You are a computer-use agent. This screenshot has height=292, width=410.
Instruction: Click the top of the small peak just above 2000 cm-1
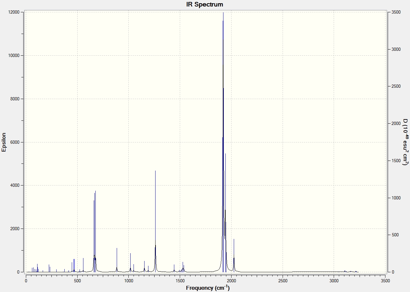pyautogui.click(x=234, y=239)
